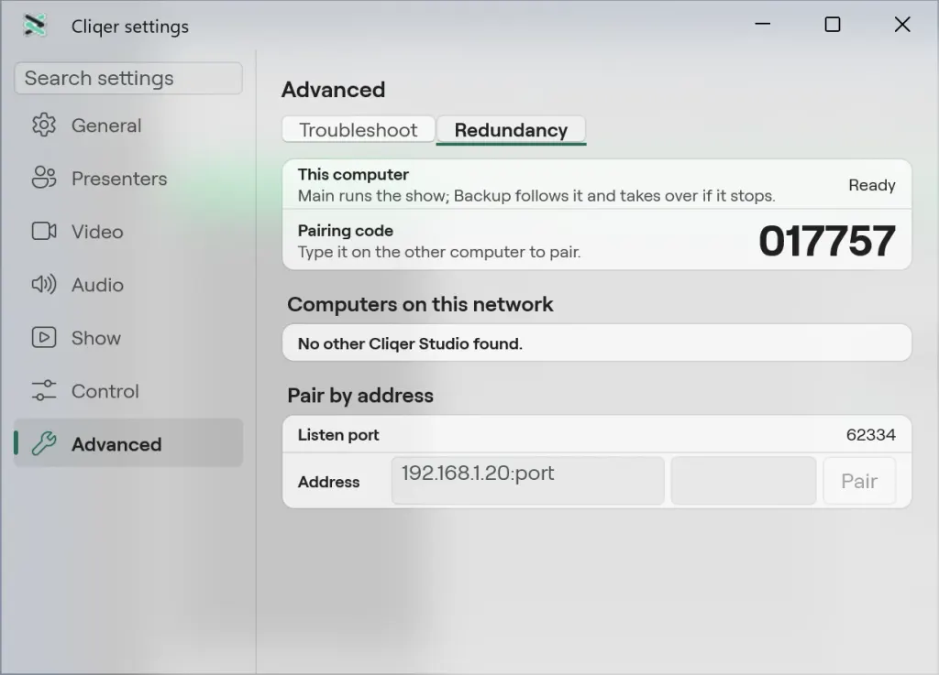Click 'Computers on this network' heading
This screenshot has height=675, width=939.
point(420,304)
